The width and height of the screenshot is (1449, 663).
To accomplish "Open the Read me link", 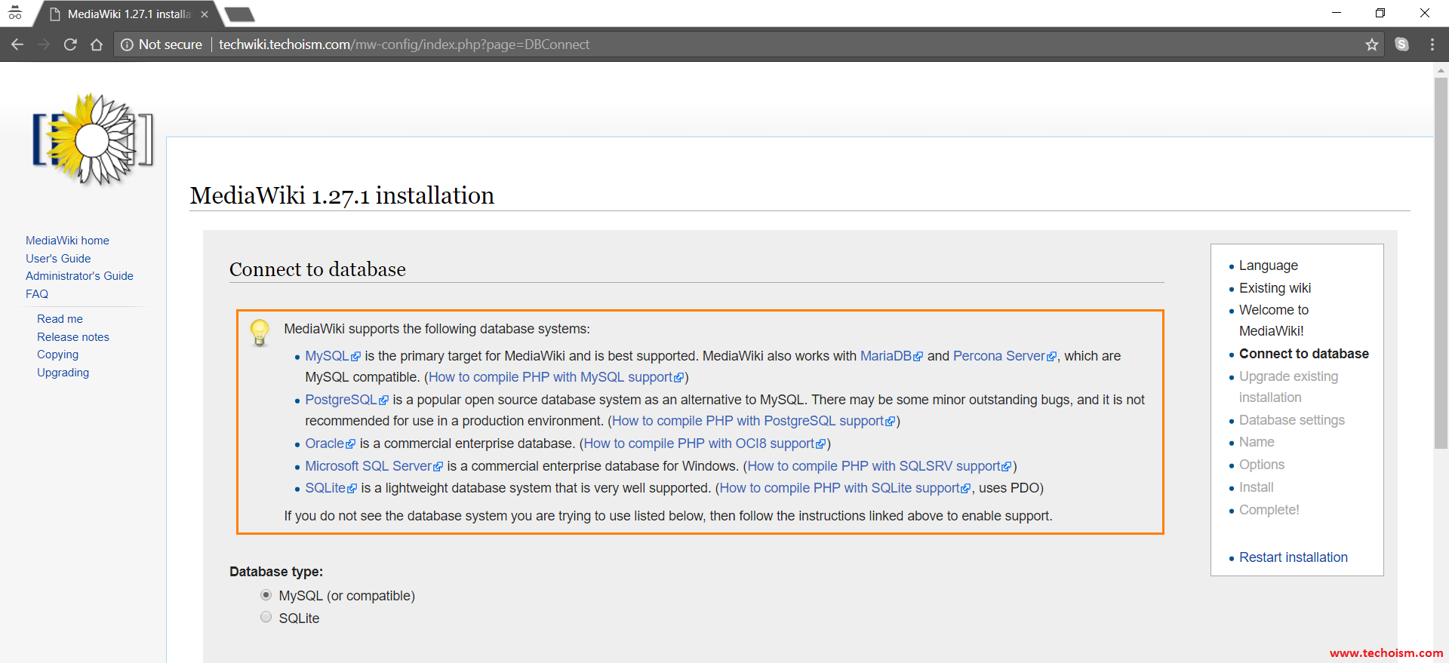I will click(x=60, y=318).
